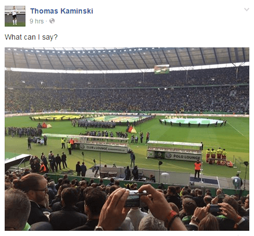Click the VW logo beside Polo Lounge
The height and width of the screenshot is (236, 254).
pos(169,155)
